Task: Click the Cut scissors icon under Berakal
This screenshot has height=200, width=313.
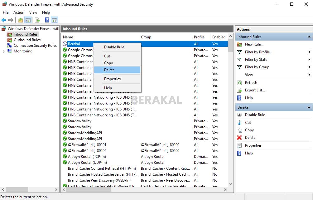Action: [239, 122]
